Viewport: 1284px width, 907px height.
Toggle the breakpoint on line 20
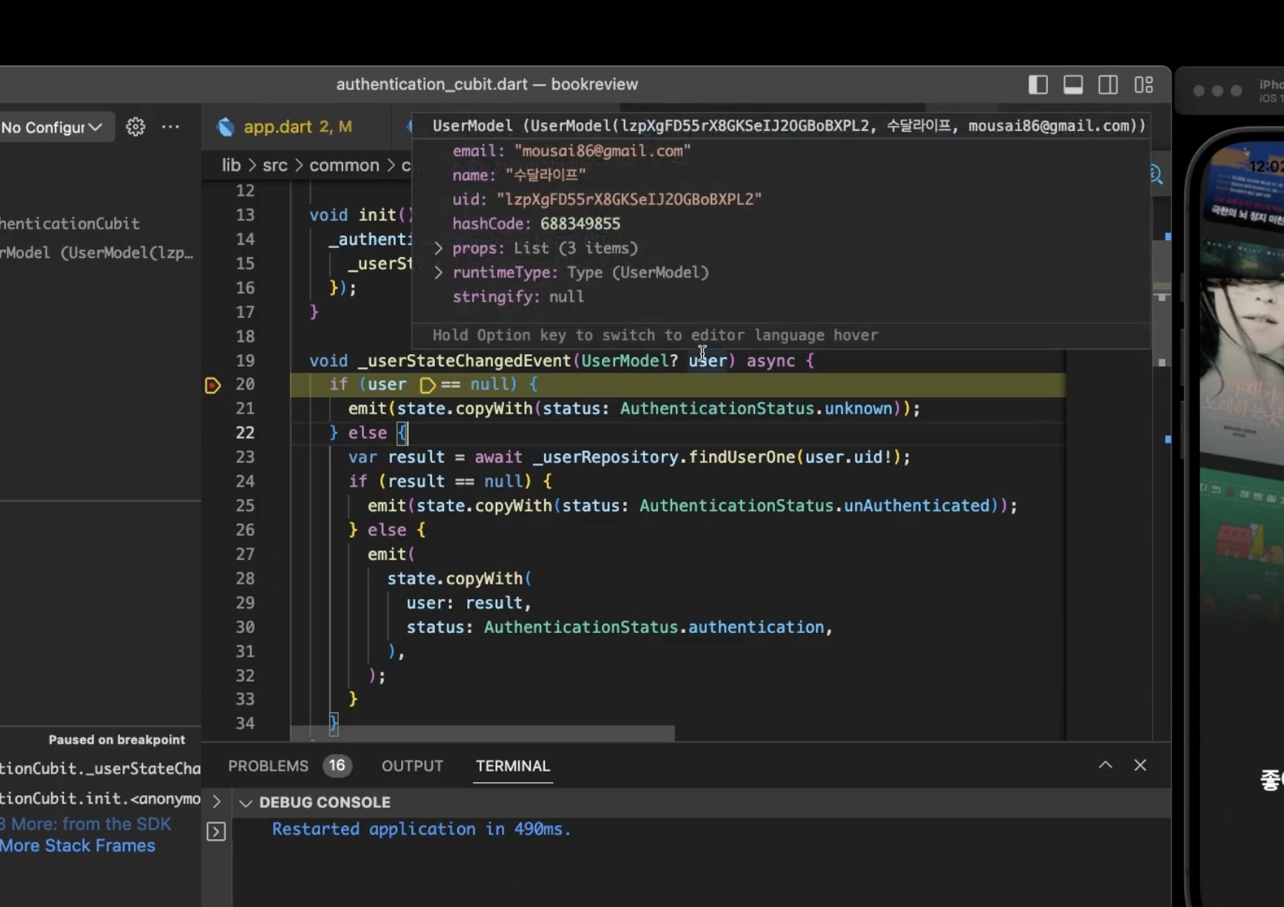(213, 385)
